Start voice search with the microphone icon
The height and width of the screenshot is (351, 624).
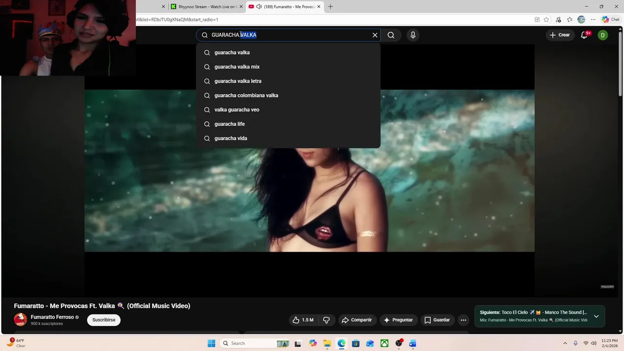pos(413,35)
